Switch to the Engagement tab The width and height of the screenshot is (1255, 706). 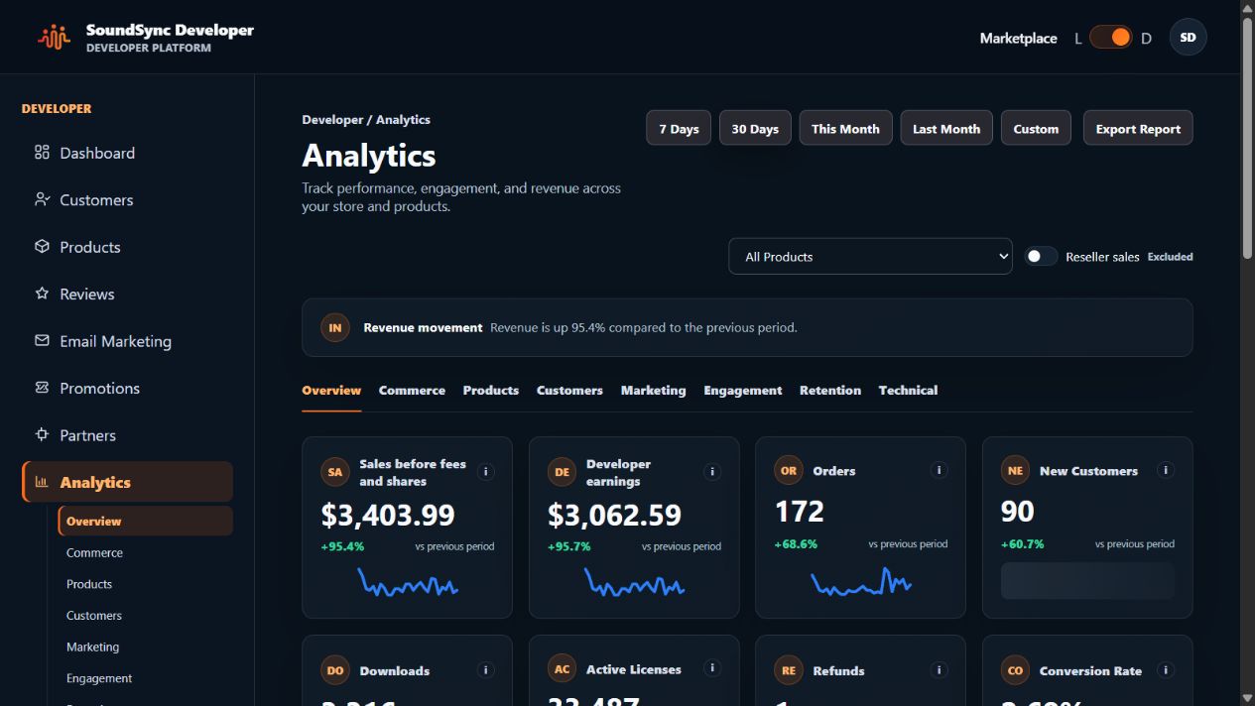tap(743, 391)
